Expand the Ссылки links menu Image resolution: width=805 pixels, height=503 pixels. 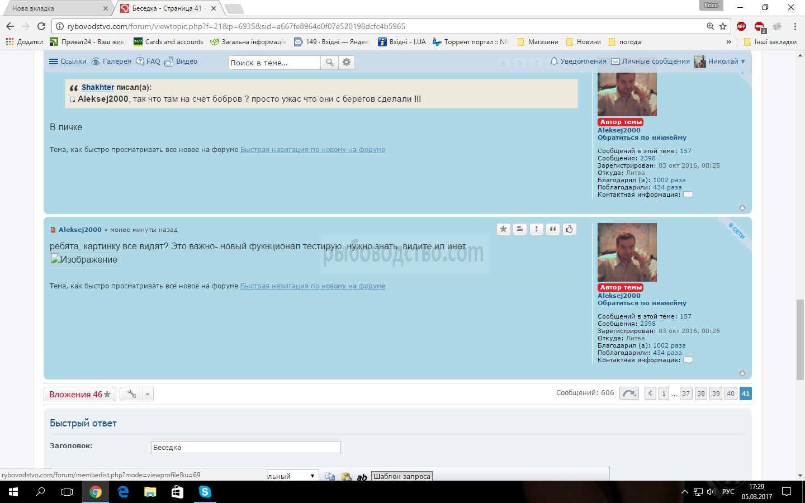[68, 61]
